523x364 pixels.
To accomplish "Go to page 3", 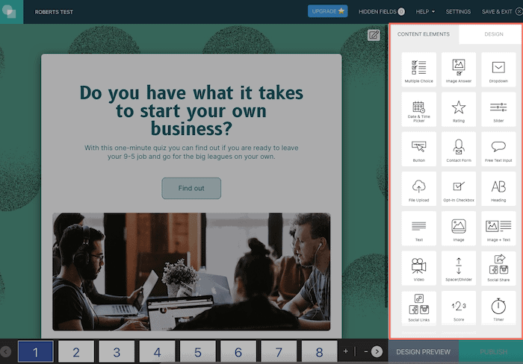I will click(x=117, y=351).
